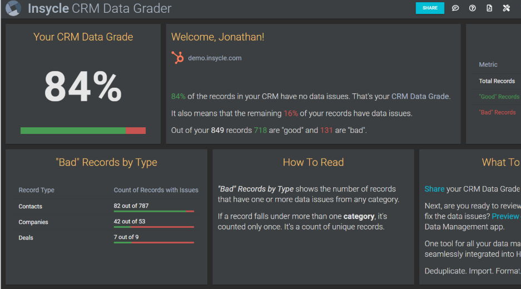Image resolution: width=521 pixels, height=289 pixels.
Task: Click the help question mark icon
Action: tap(472, 8)
